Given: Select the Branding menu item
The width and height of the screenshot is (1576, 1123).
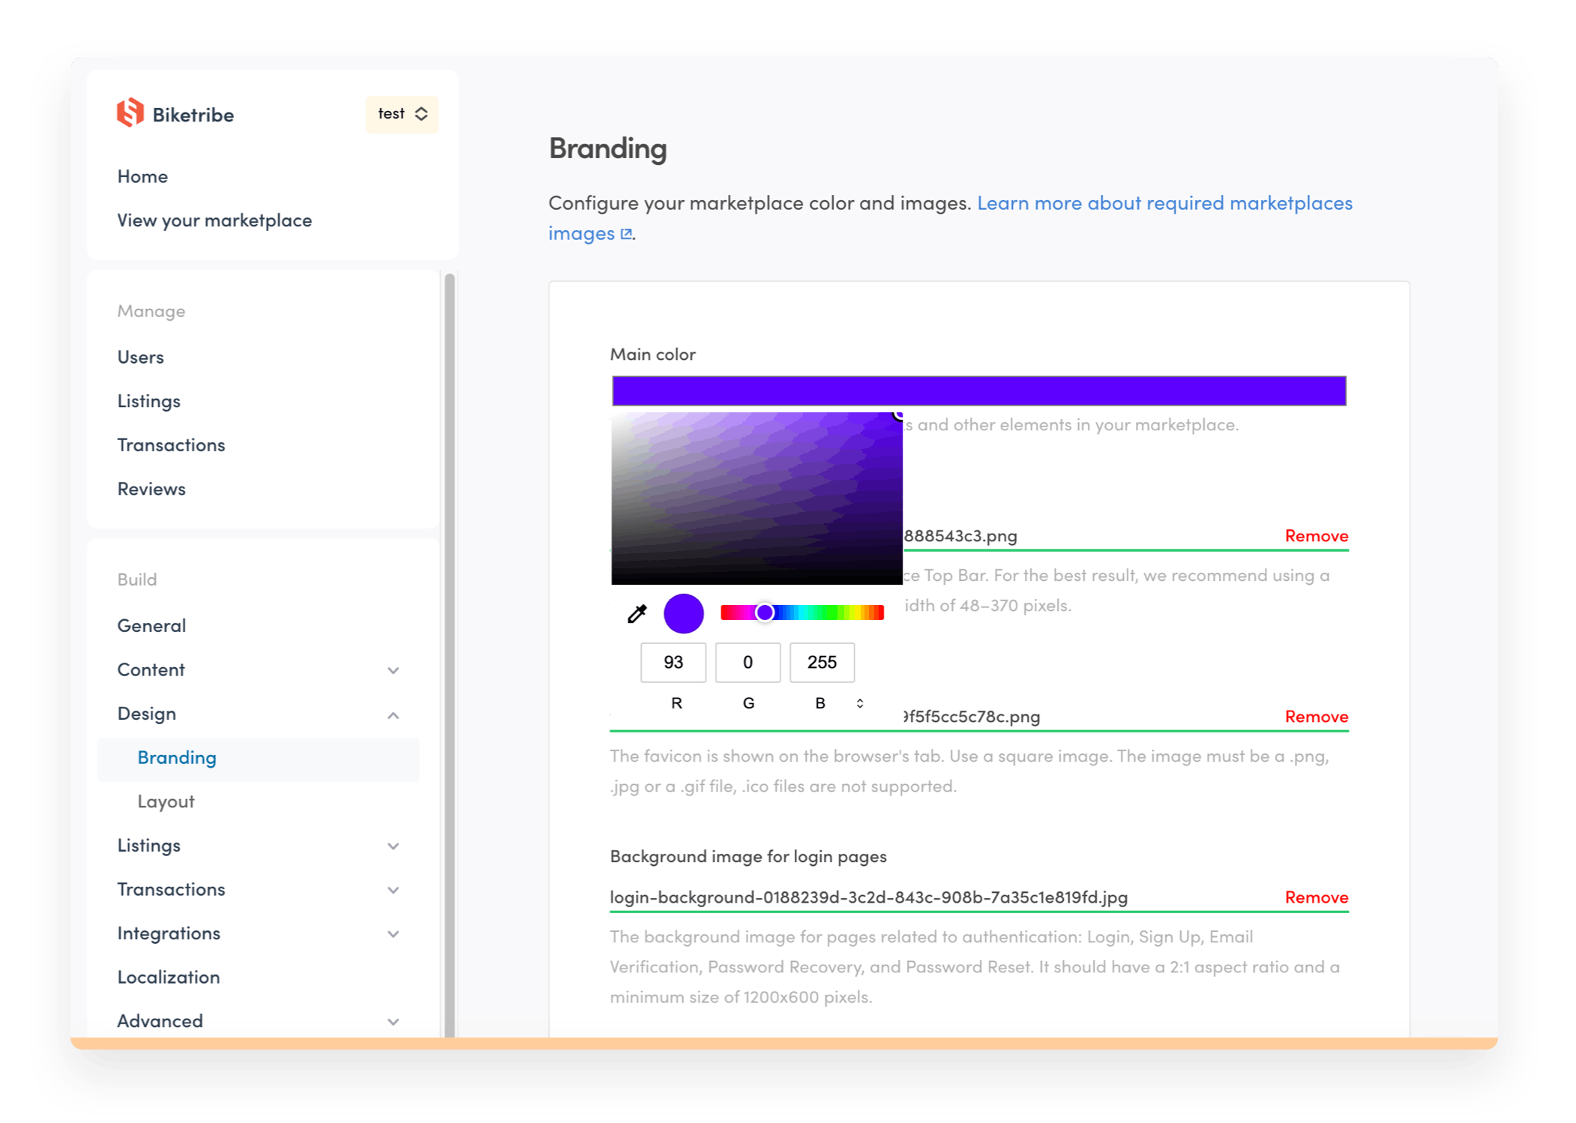Looking at the screenshot, I should tap(177, 757).
